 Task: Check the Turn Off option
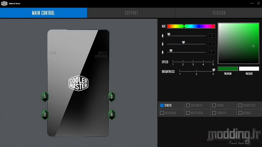click(x=214, y=113)
